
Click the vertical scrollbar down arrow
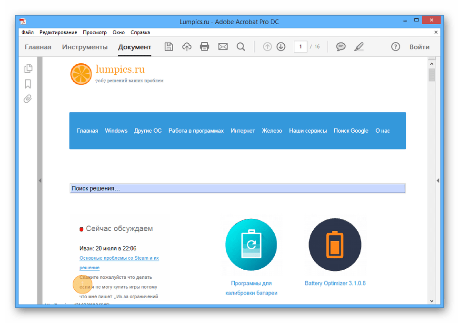(x=432, y=301)
